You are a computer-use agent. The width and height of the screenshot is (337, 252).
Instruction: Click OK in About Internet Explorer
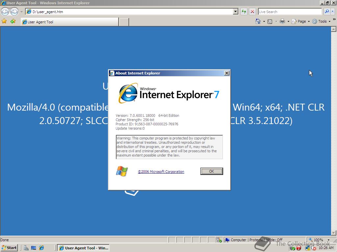(x=212, y=171)
